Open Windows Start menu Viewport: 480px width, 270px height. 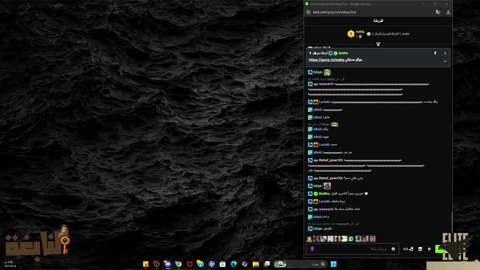pos(333,264)
